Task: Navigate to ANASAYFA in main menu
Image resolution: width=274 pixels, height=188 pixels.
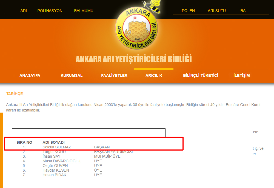Action: point(30,75)
